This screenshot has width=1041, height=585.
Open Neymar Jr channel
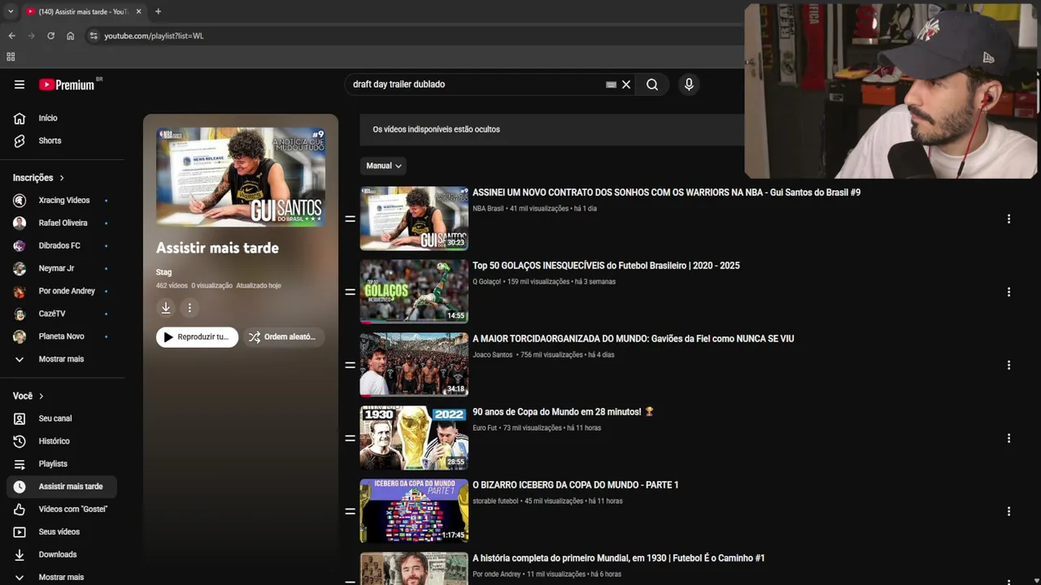(x=62, y=268)
